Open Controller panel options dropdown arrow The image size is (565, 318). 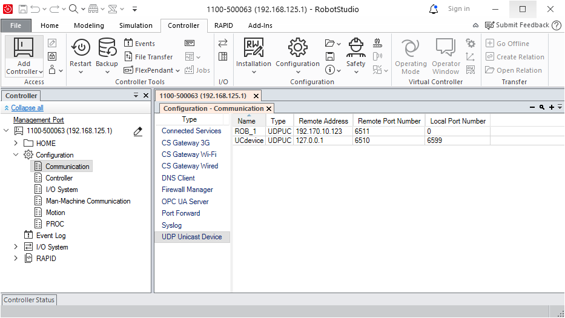click(x=136, y=96)
